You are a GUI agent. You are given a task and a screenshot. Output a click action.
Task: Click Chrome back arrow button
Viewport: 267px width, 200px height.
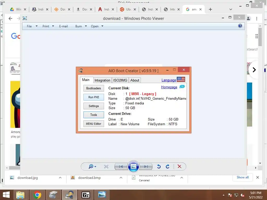coord(10,18)
